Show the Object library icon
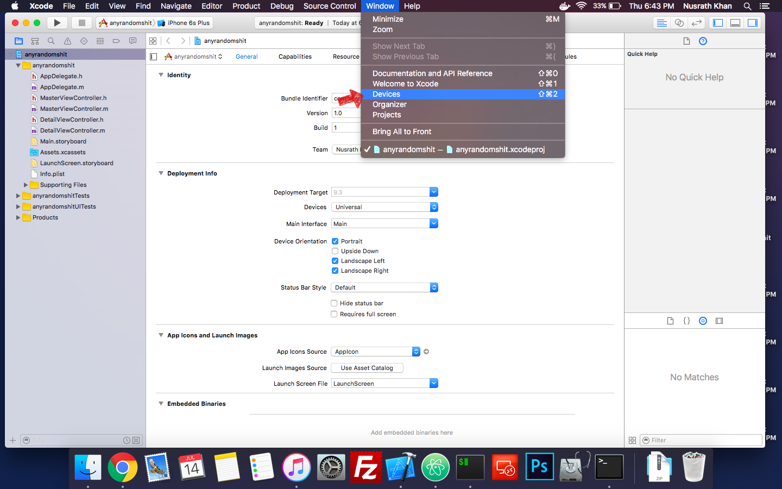Screen dimensions: 782x489 (703, 321)
